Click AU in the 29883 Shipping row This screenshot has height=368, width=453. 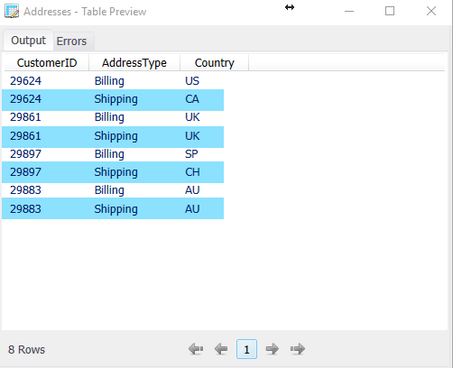pyautogui.click(x=192, y=209)
